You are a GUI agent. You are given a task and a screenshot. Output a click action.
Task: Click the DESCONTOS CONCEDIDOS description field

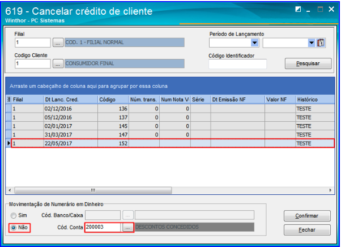point(194,227)
